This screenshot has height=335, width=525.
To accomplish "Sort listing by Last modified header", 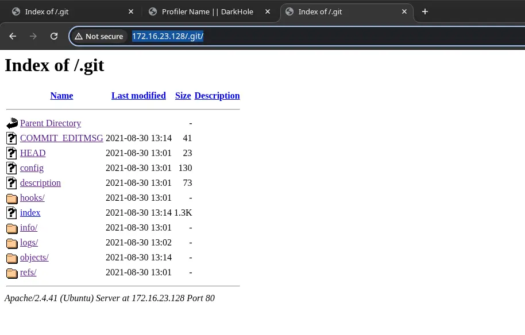I will (138, 96).
